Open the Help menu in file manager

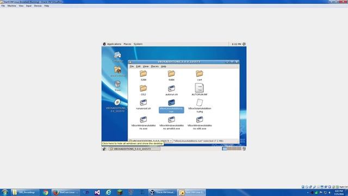point(163,66)
